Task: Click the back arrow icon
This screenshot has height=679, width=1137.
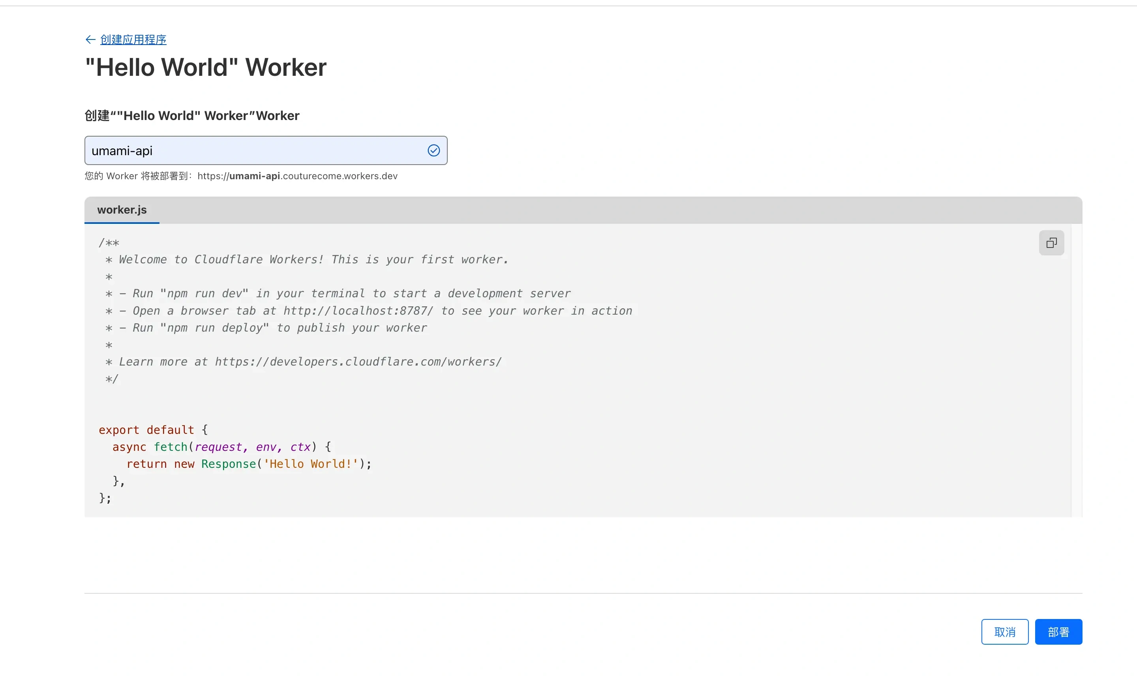Action: coord(90,40)
